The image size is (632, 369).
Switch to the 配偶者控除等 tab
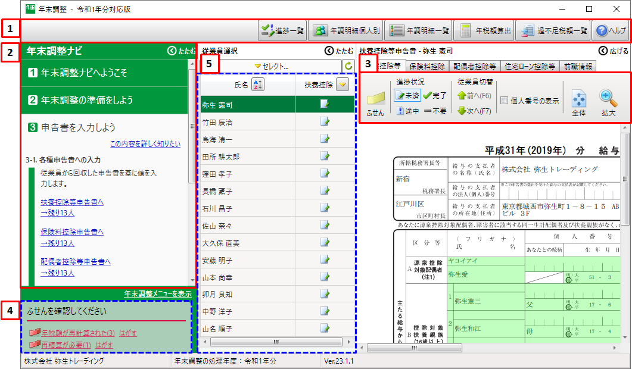[474, 67]
